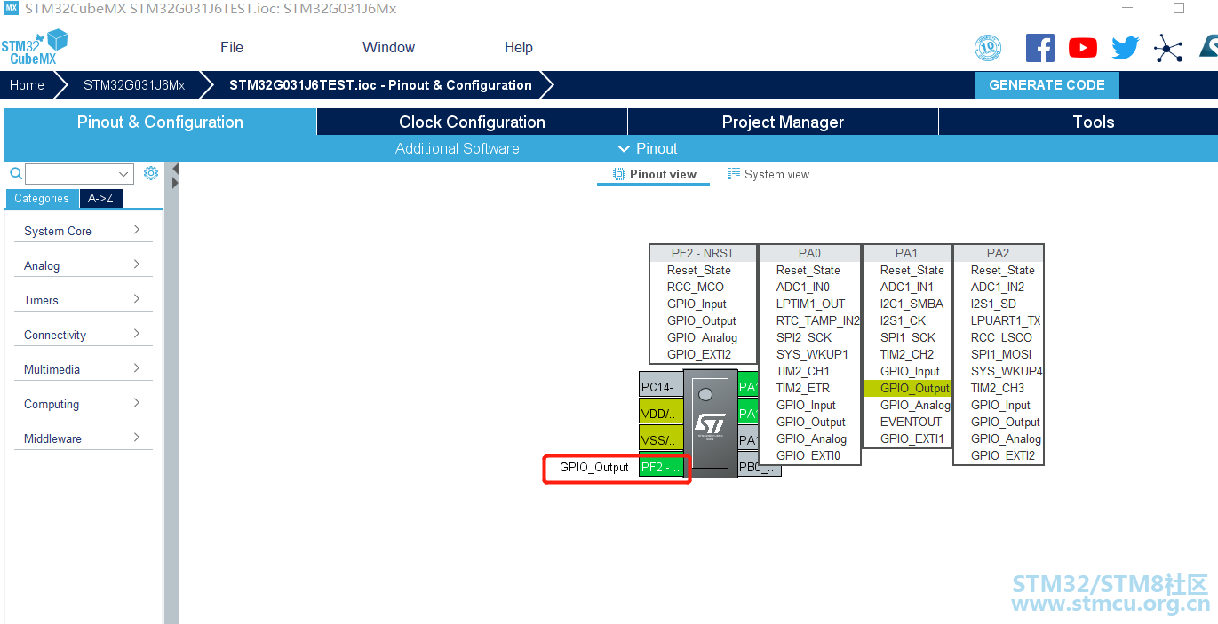Viewport: 1218px width, 624px height.
Task: Collapse the left panel using splitter arrows
Action: tap(175, 169)
